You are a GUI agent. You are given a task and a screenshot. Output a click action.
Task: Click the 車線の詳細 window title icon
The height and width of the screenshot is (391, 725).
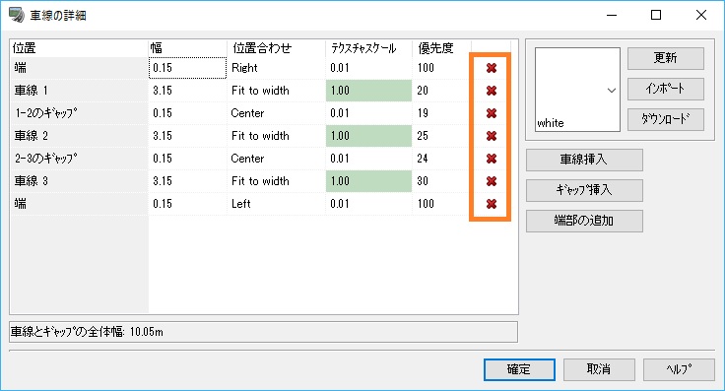pos(17,15)
